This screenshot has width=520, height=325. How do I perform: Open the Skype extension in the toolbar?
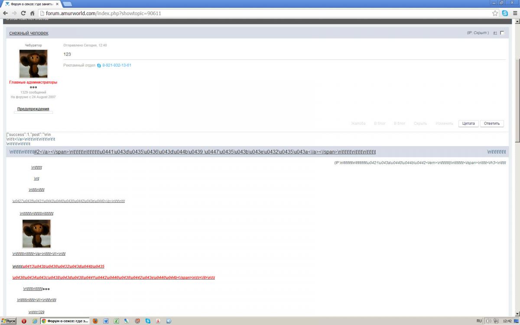click(x=505, y=13)
